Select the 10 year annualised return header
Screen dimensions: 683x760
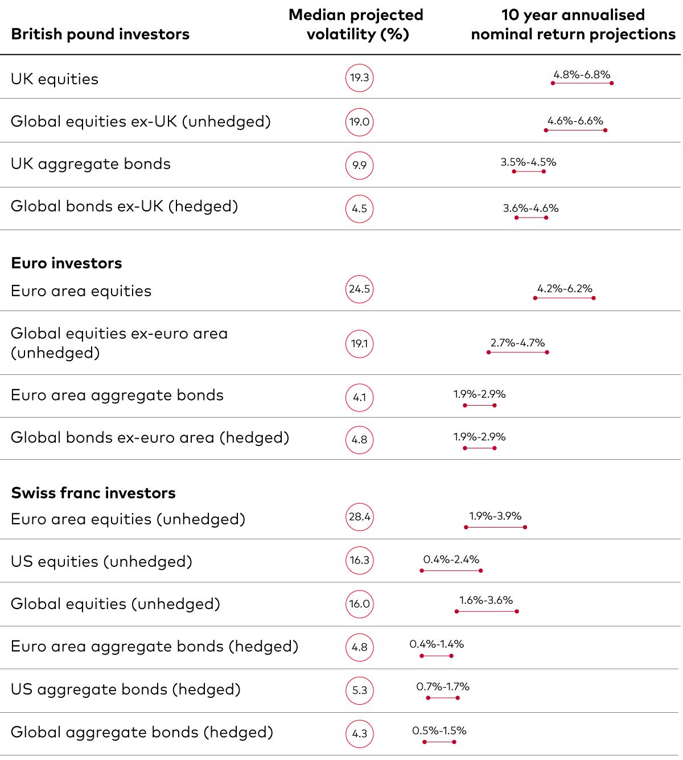coord(573,24)
